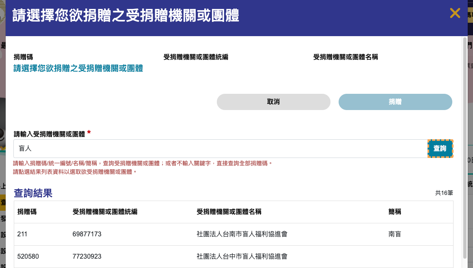Click the results table 捐贈碼 column header

(x=27, y=212)
